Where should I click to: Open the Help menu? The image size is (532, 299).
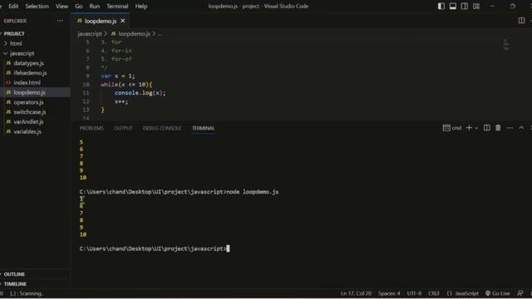(141, 6)
